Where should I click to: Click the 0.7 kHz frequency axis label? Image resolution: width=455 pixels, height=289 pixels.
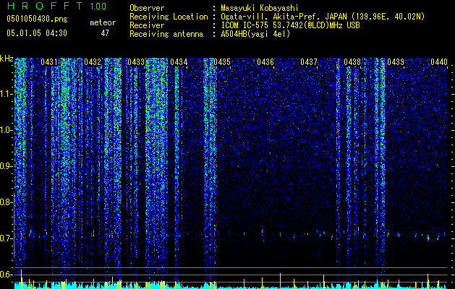(7, 238)
